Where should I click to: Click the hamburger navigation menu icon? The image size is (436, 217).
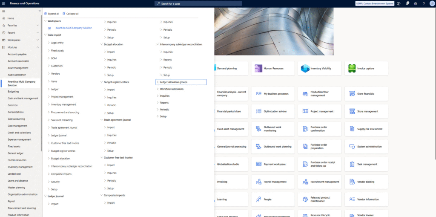4,11
